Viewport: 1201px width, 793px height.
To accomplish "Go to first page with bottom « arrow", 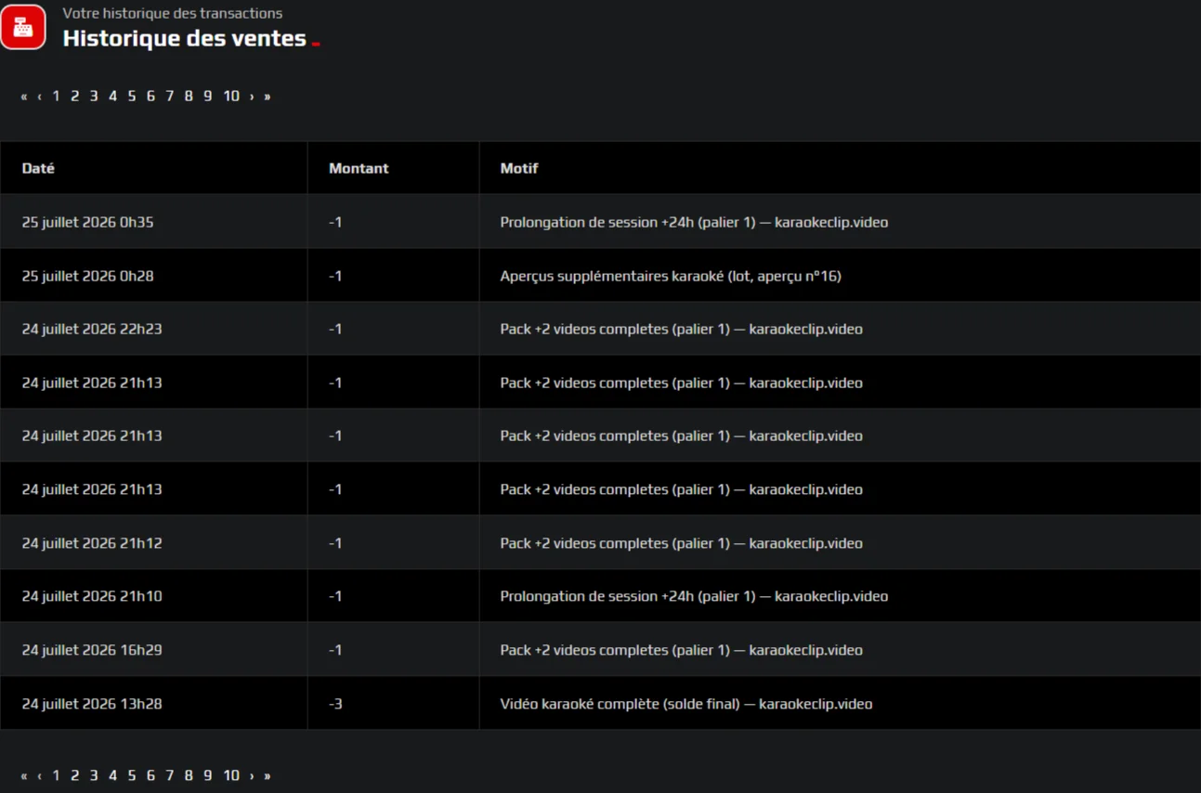I will [24, 775].
